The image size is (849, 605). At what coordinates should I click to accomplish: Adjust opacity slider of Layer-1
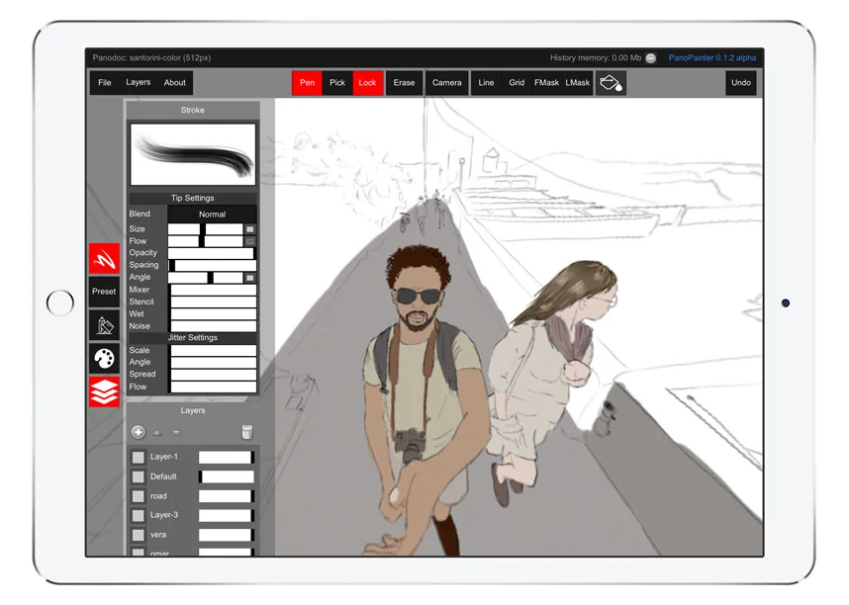(227, 458)
